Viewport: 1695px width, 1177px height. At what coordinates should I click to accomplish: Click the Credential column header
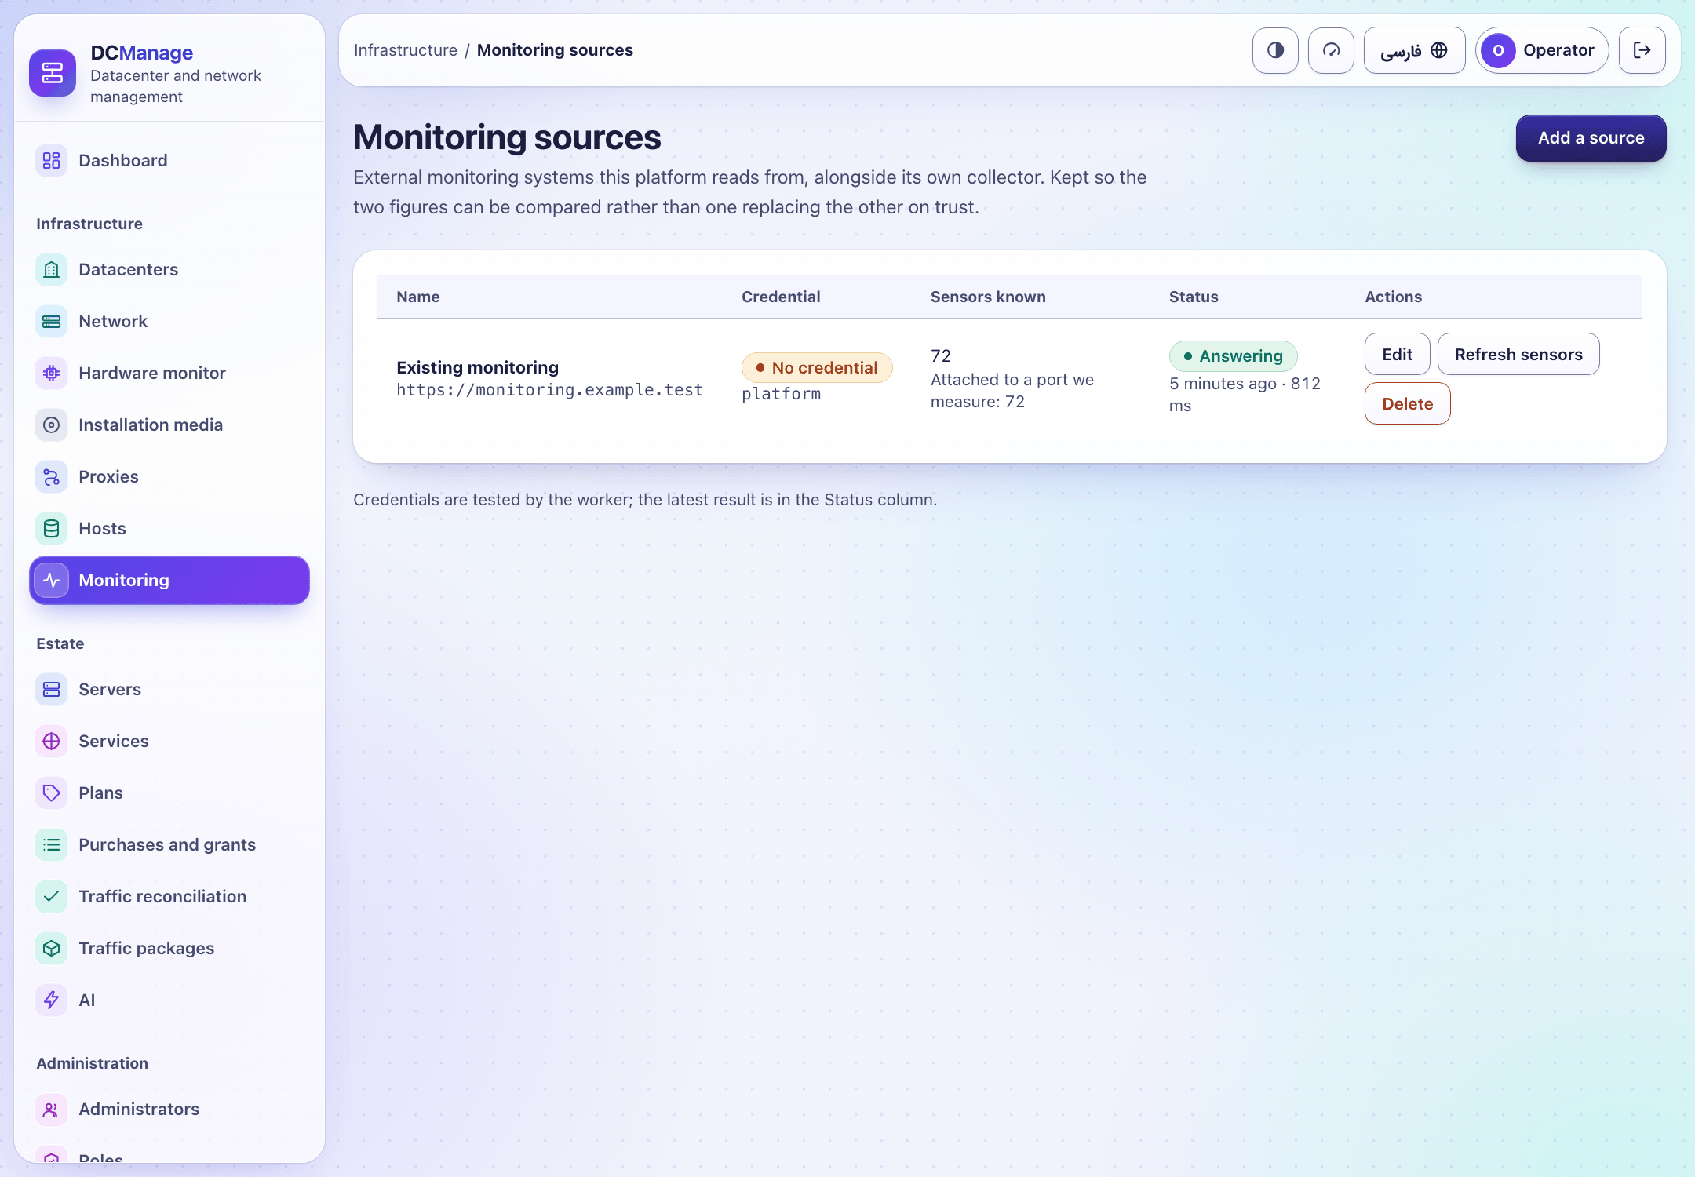click(781, 297)
